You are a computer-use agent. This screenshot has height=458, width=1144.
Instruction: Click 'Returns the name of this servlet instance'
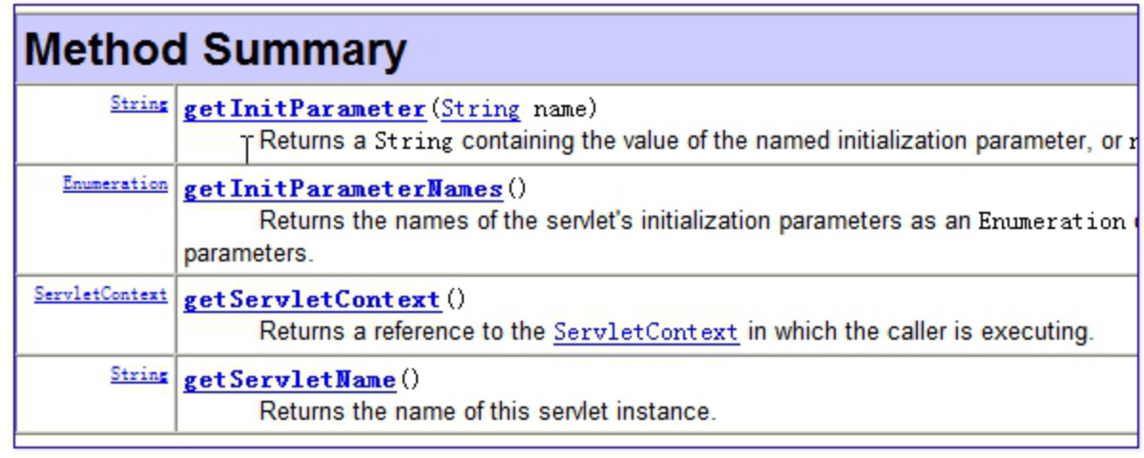[489, 411]
